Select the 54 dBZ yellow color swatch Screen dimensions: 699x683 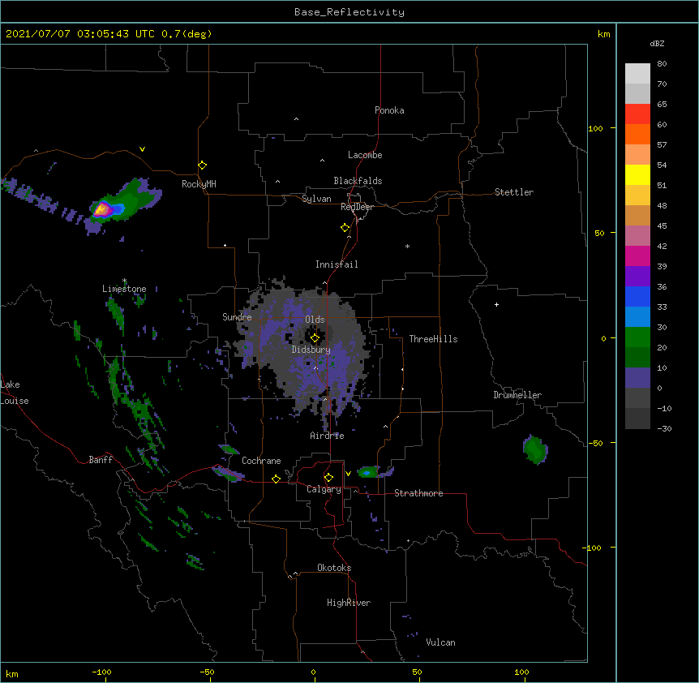(637, 174)
